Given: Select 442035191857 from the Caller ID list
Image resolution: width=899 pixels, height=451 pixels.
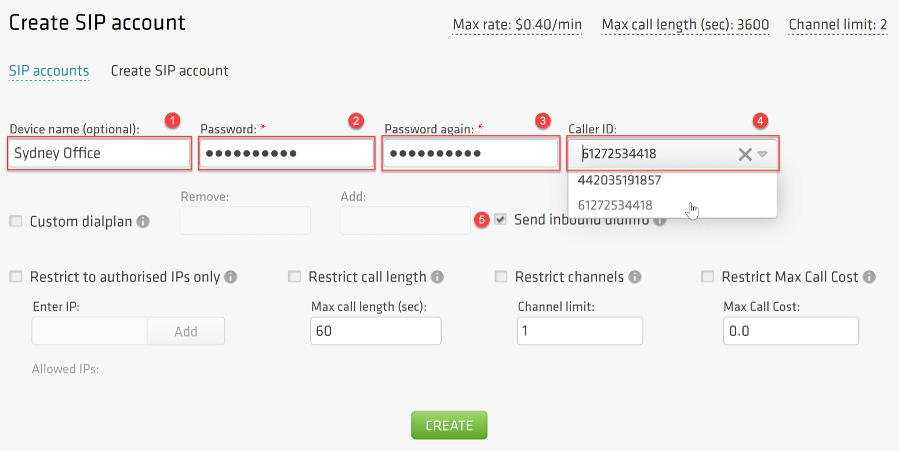Looking at the screenshot, I should pyautogui.click(x=619, y=180).
